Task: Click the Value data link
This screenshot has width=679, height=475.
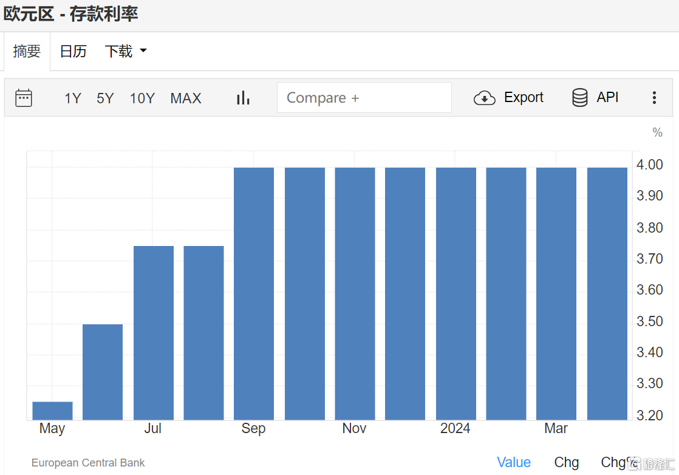Action: tap(514, 462)
